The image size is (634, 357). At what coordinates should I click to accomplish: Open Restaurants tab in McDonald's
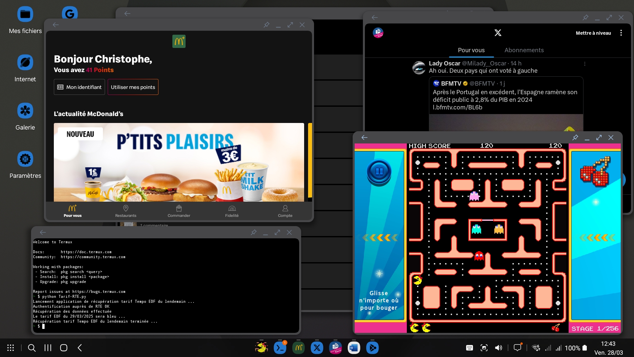(126, 212)
